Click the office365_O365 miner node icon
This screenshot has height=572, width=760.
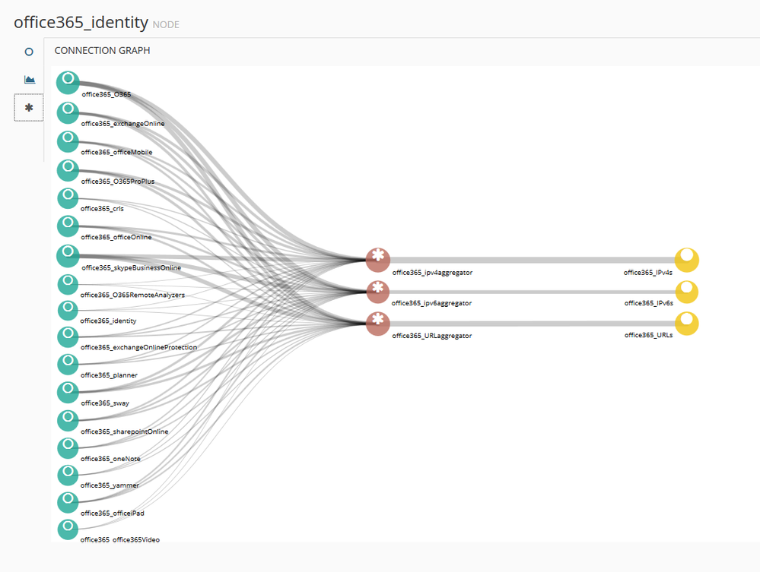tap(68, 82)
